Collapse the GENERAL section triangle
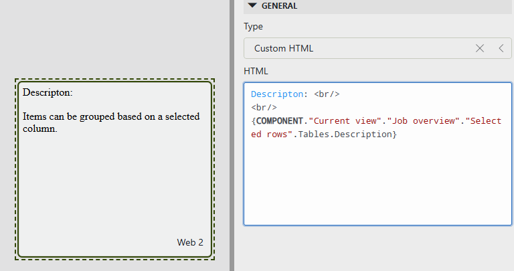 [x=252, y=5]
